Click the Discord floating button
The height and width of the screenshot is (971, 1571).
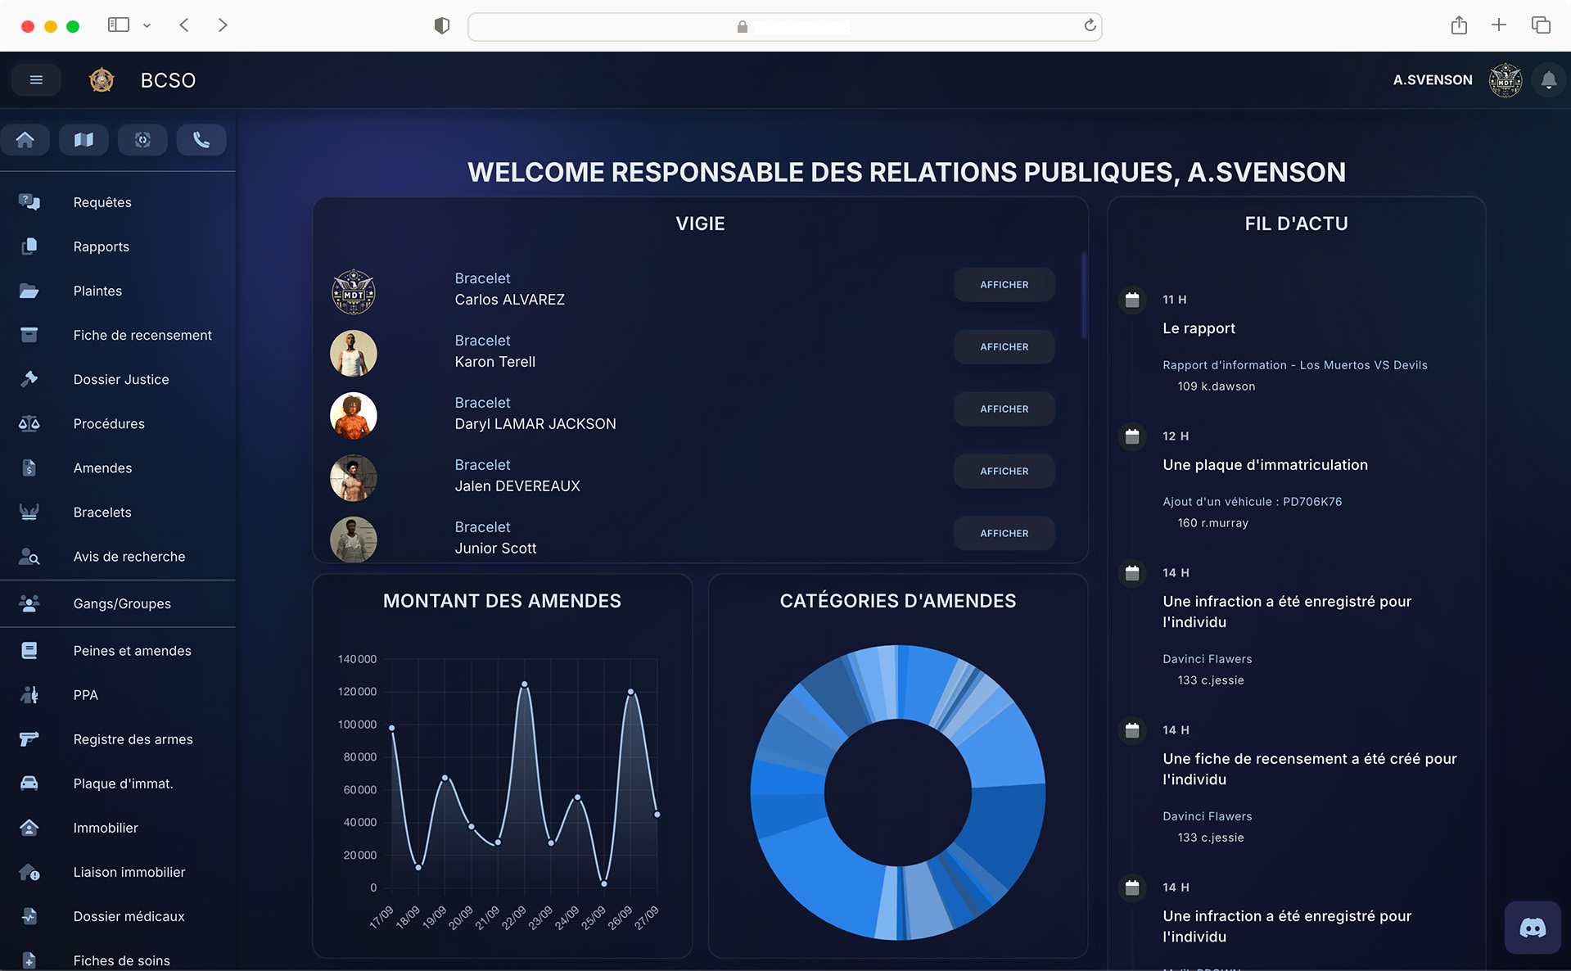(x=1533, y=928)
